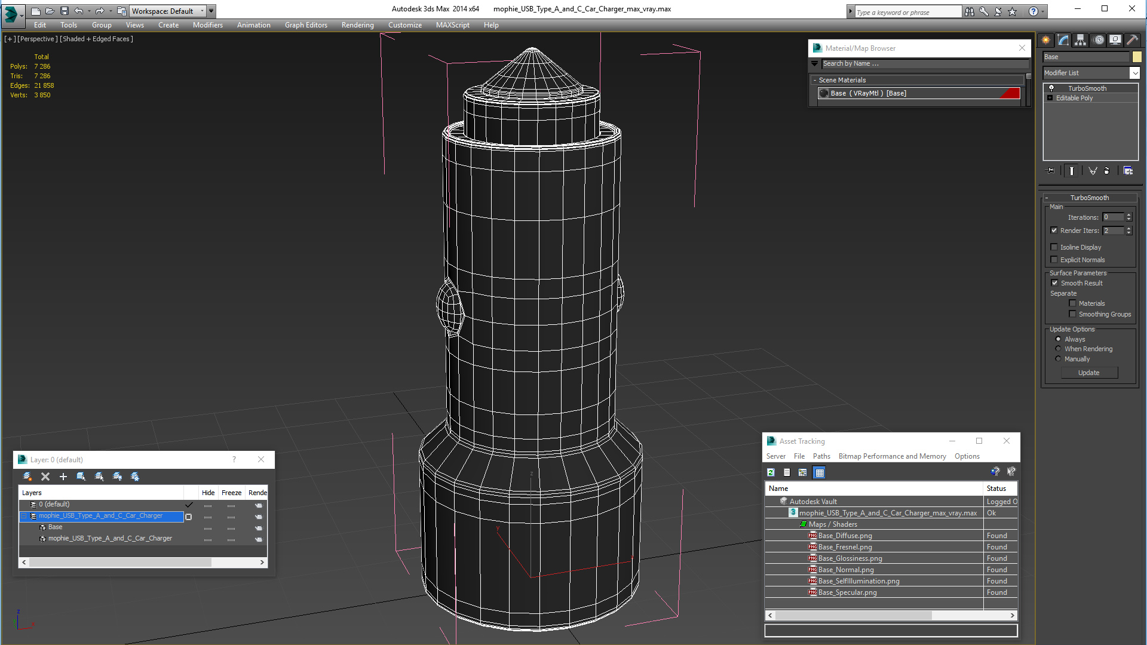This screenshot has height=645, width=1147.
Task: Increase the Iterations spinner value
Action: [1129, 215]
